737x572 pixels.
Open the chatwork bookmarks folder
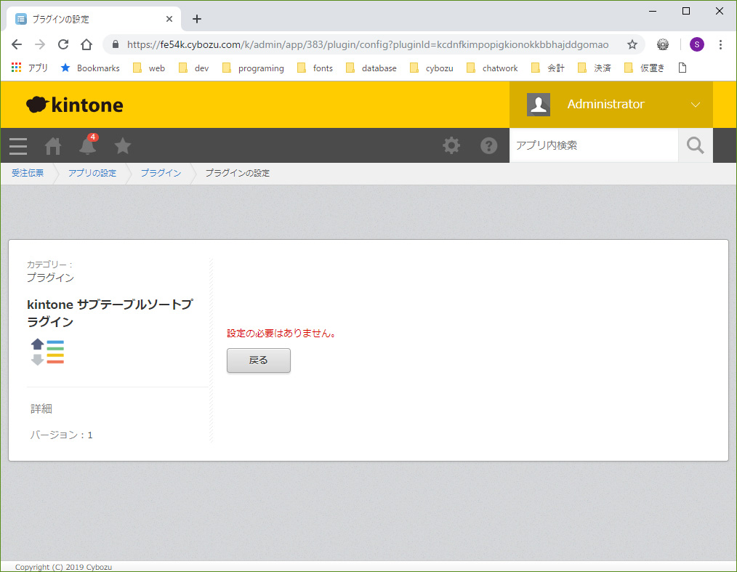(x=492, y=68)
